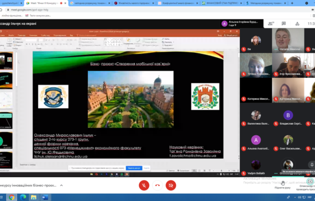Select the Наталія Миколаївна video tile

pyautogui.click(x=288, y=40)
